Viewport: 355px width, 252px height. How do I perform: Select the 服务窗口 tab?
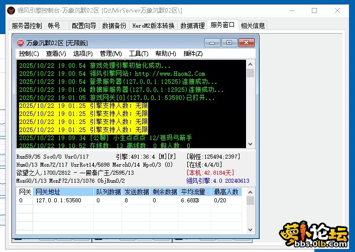222,25
